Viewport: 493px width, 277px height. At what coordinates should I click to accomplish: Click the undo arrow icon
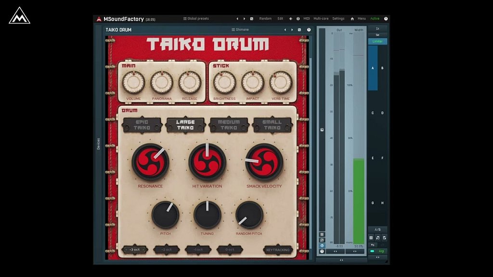pyautogui.click(x=372, y=245)
